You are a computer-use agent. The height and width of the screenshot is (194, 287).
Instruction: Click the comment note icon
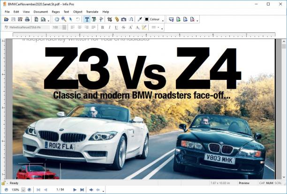[x=171, y=19]
